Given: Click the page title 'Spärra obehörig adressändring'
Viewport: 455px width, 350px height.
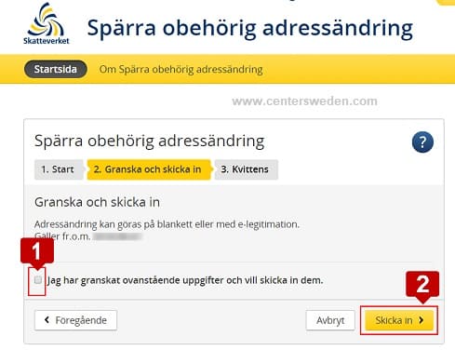Looking at the screenshot, I should (x=249, y=28).
